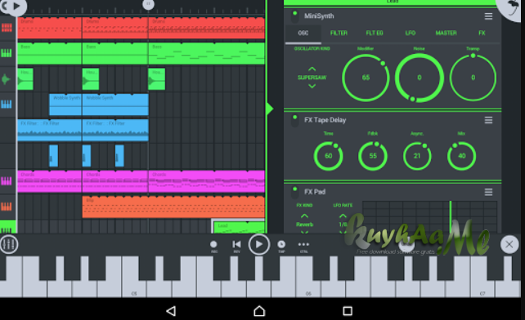Image resolution: width=525 pixels, height=320 pixels.
Task: Click the Mix knob showing 40
Action: click(461, 156)
